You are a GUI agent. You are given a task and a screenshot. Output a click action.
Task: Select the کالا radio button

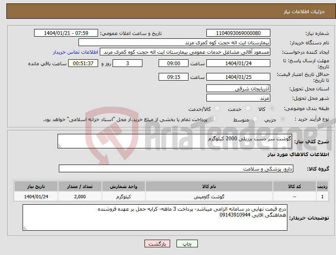pos(272,108)
